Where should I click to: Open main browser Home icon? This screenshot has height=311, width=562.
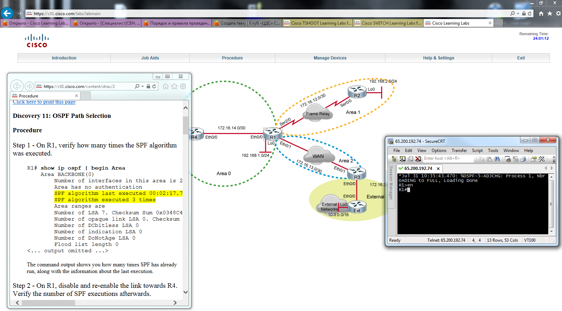pyautogui.click(x=541, y=13)
